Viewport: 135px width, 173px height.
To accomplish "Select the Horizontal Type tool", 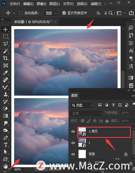I will pos(6,145).
